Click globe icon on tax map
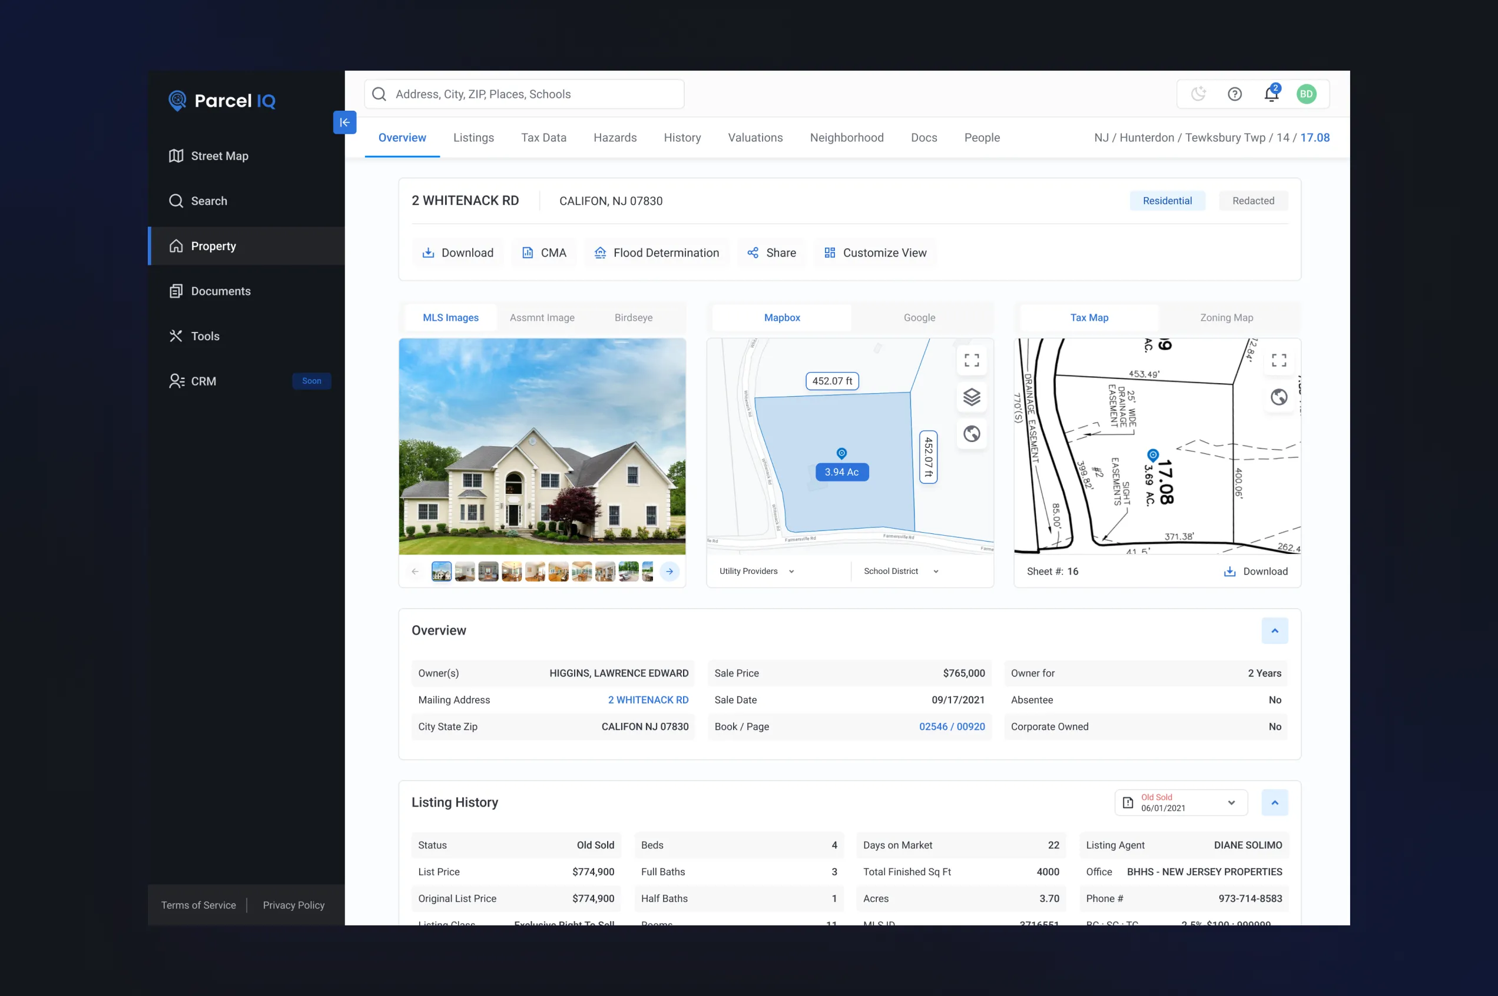The image size is (1498, 996). (1278, 397)
